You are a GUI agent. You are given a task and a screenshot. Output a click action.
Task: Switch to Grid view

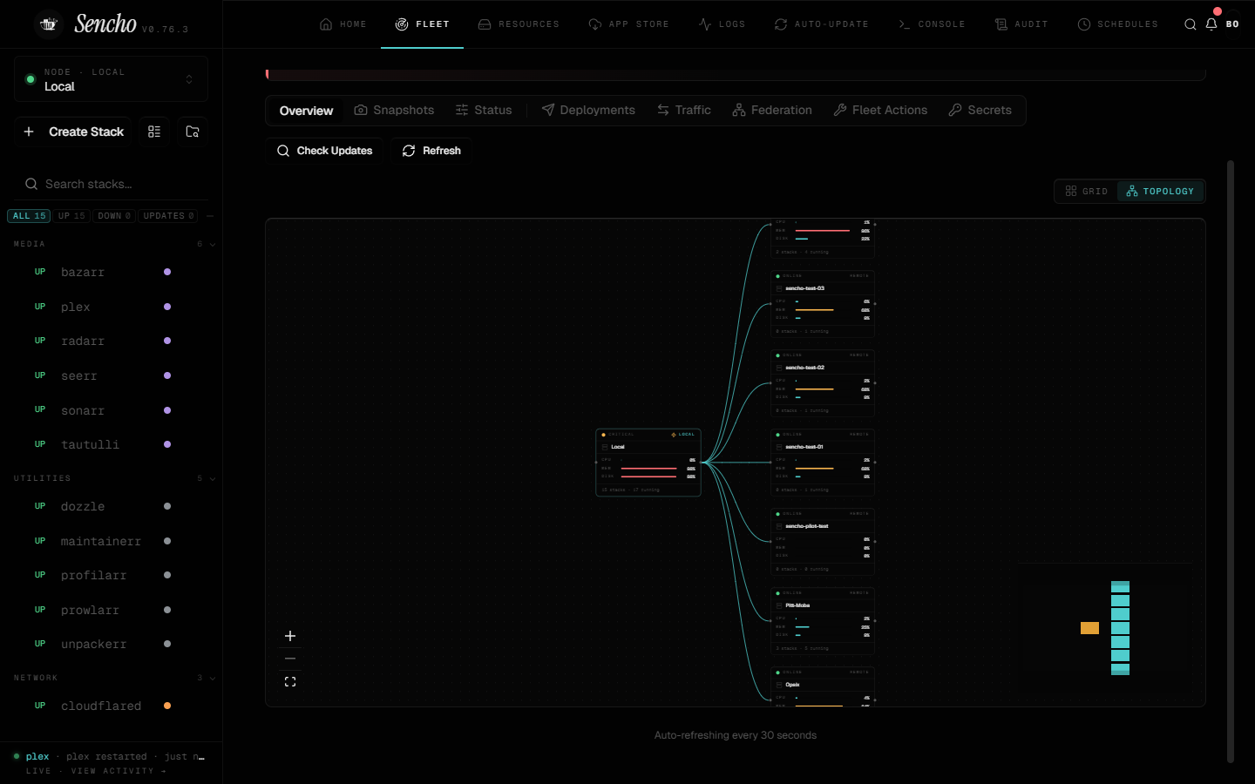point(1087,191)
